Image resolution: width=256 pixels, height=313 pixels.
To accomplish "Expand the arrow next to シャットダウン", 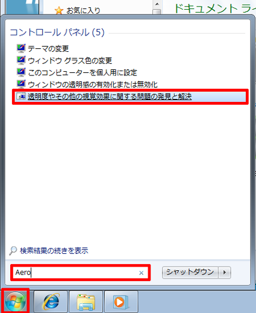I will tap(225, 273).
